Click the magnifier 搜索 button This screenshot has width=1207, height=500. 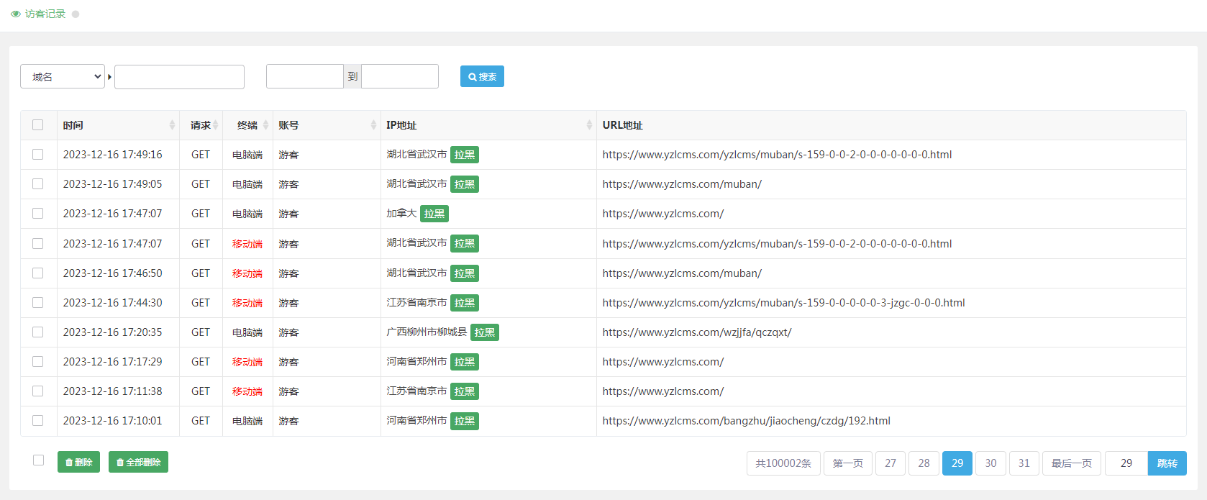482,76
